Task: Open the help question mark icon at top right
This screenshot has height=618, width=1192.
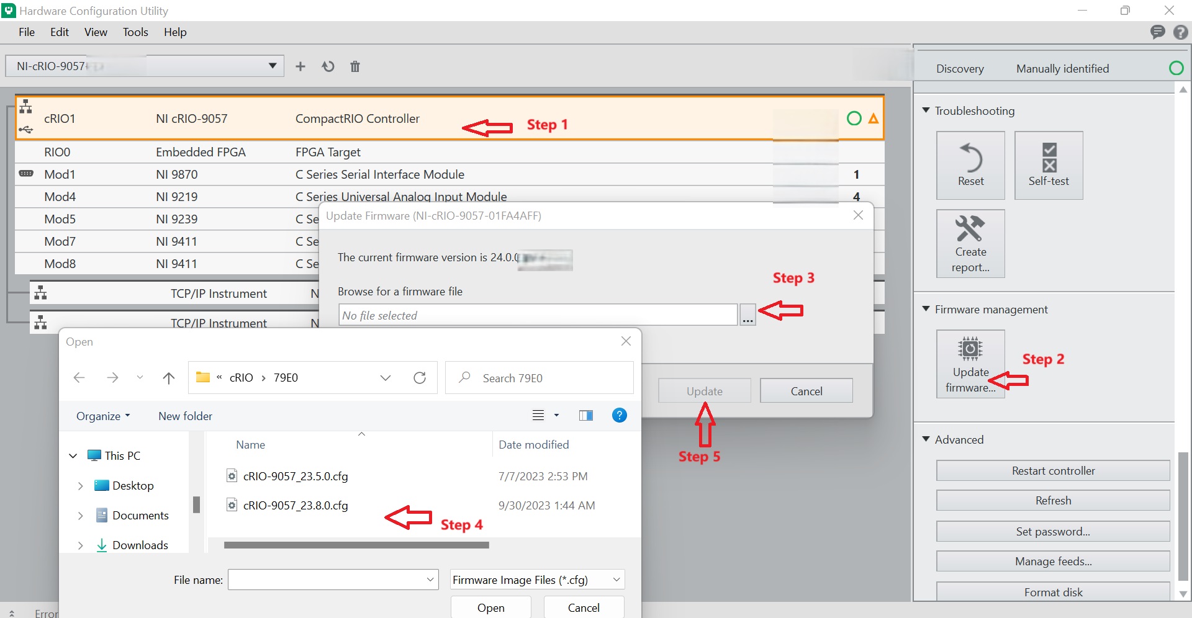Action: click(x=1181, y=32)
